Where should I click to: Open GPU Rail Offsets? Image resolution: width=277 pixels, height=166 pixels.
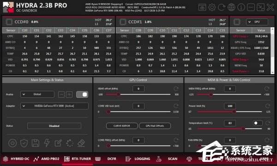tap(155, 126)
